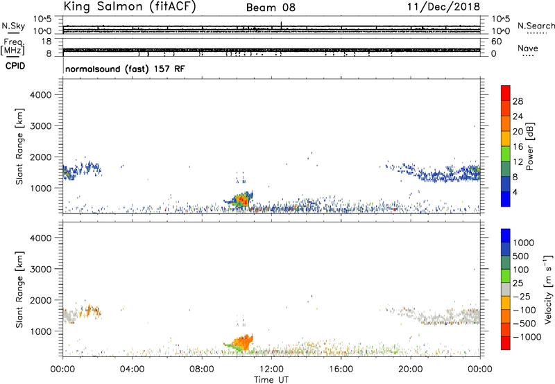This screenshot has width=555, height=384.
Task: Click the 10^5 label next to N.Search
Action: click(x=500, y=19)
